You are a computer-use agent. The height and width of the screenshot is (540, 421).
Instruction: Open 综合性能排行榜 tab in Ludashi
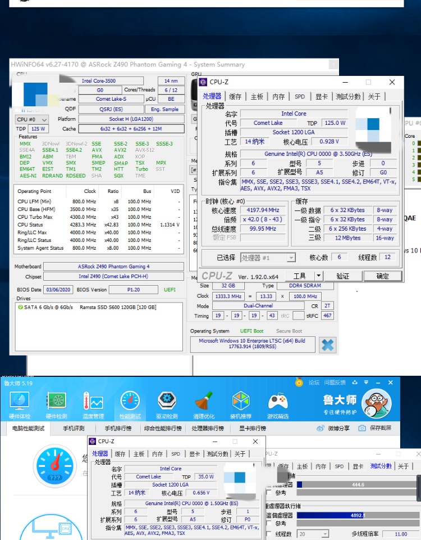pyautogui.click(x=163, y=428)
